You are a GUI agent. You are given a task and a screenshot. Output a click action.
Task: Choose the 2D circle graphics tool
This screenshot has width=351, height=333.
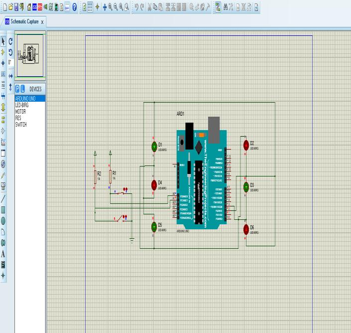[3, 220]
